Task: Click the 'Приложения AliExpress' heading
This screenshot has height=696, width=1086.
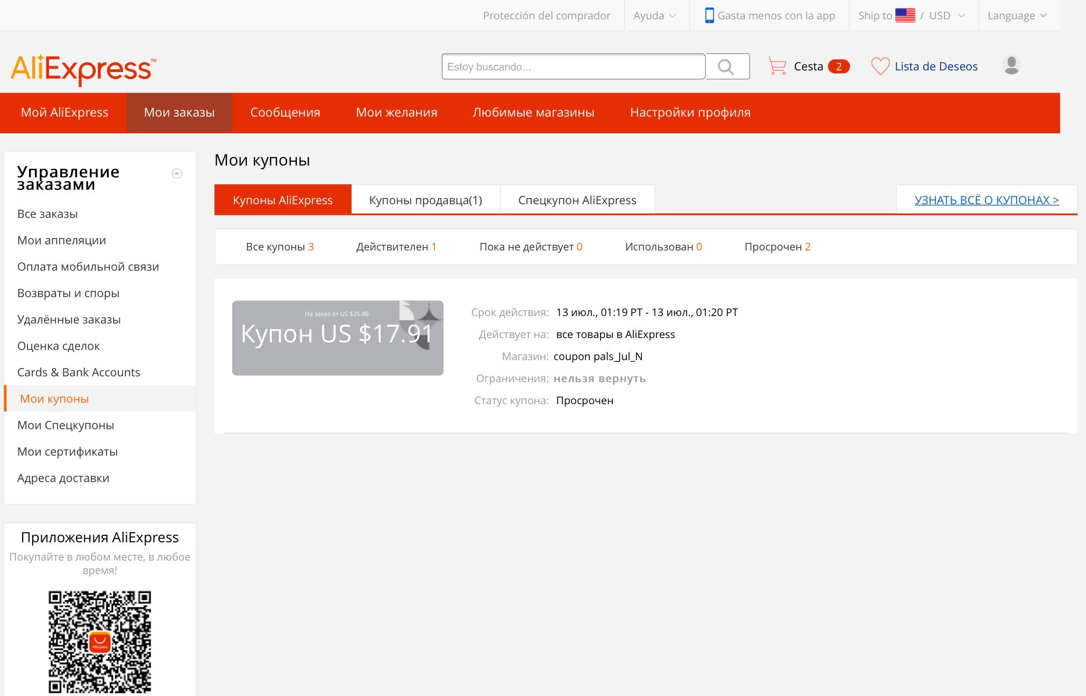Action: click(100, 537)
